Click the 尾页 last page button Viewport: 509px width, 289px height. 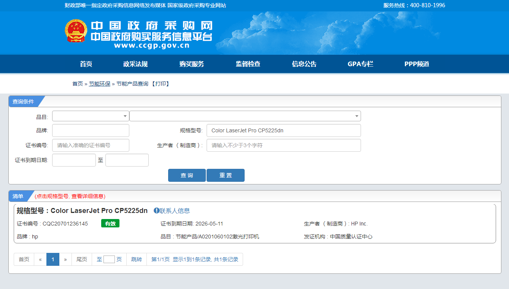82,259
